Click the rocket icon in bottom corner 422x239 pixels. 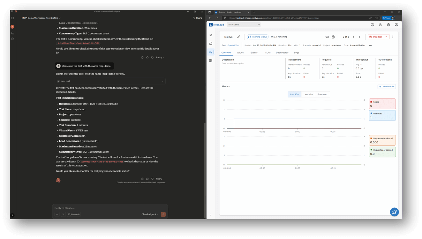pos(394,212)
